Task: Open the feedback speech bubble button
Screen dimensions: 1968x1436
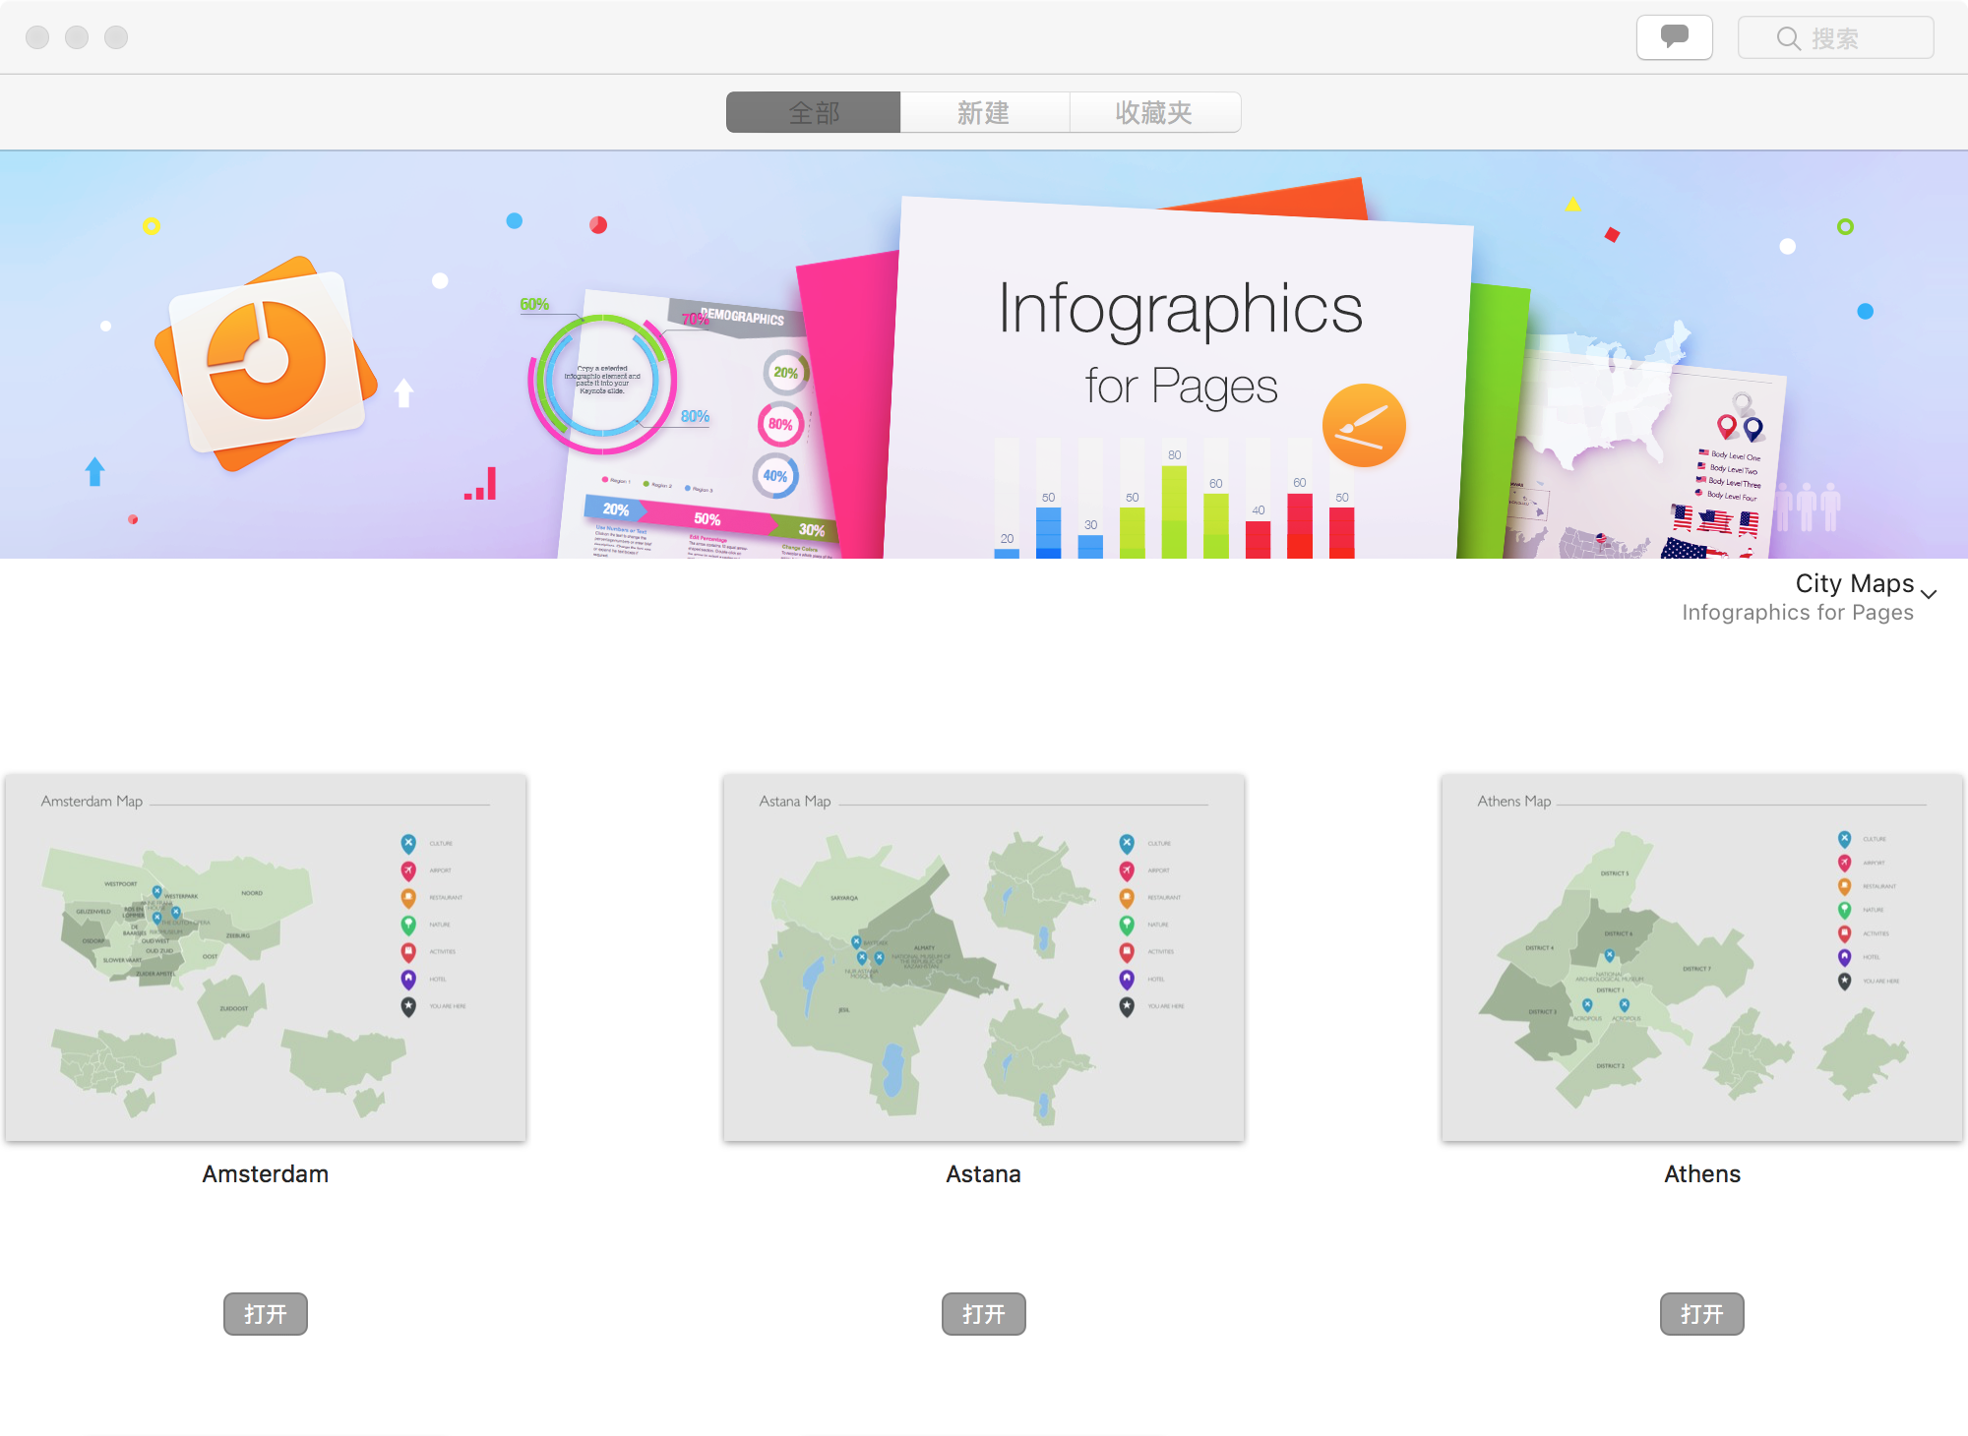Action: click(1674, 37)
